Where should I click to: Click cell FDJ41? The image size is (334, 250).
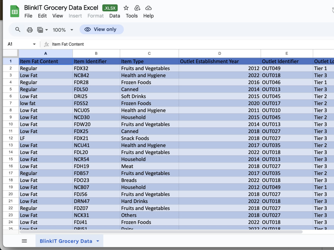[x=96, y=222]
